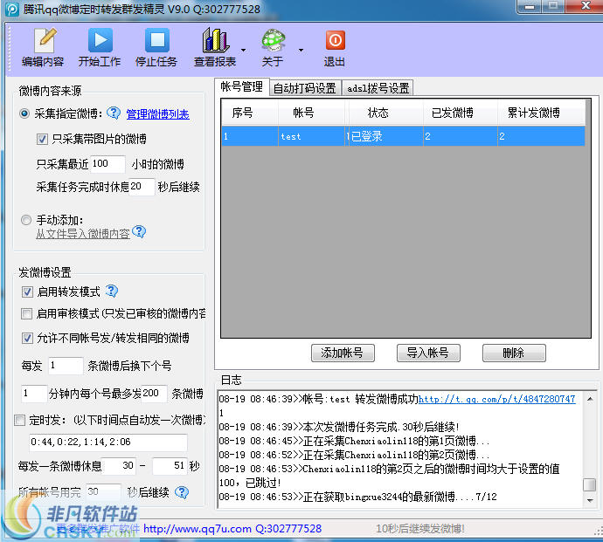Click the schedule times field 0:44,0:22,1:14,2:06

(108, 443)
